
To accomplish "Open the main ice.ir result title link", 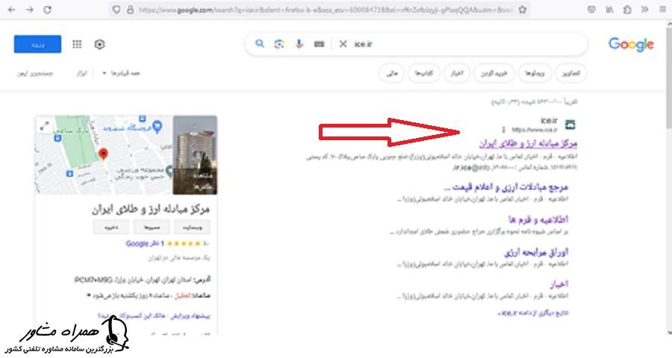I will pyautogui.click(x=528, y=143).
